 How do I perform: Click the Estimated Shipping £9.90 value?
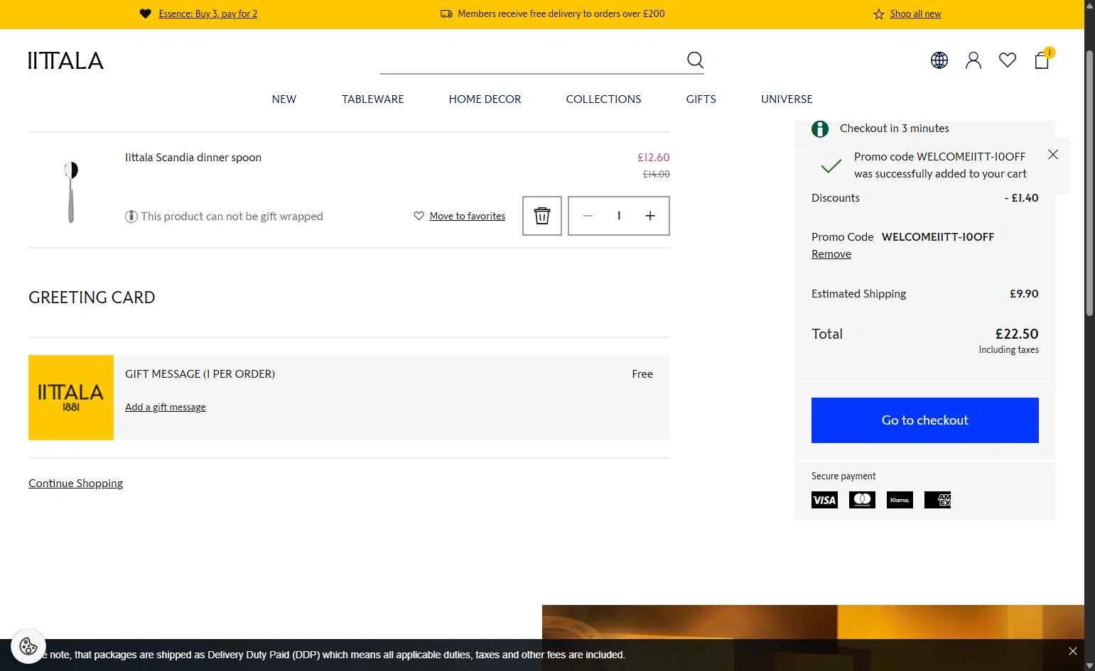(1024, 294)
